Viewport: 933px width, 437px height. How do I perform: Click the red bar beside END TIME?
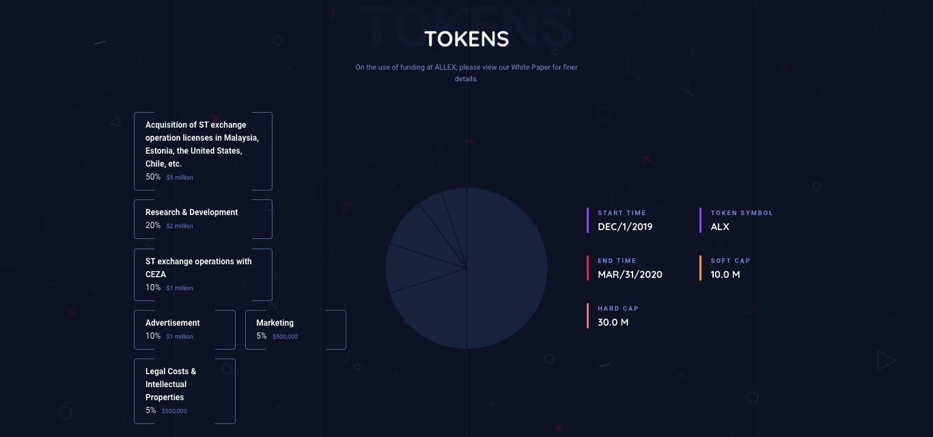click(x=587, y=268)
